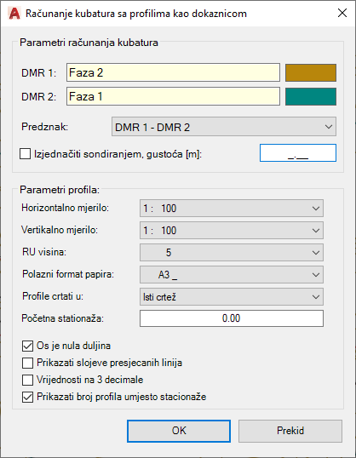
Task: Click the DMR 1 field showing Faza 2
Action: (173, 72)
